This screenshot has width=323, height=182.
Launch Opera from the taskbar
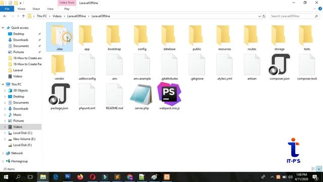click(92, 177)
